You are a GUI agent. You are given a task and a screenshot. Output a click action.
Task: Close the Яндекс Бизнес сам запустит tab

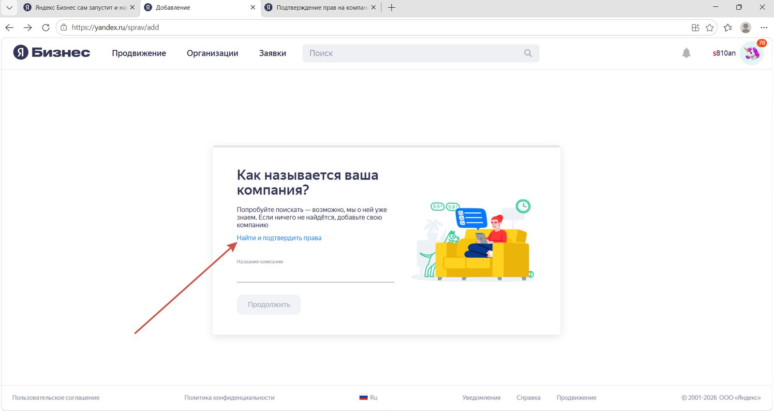pos(132,8)
